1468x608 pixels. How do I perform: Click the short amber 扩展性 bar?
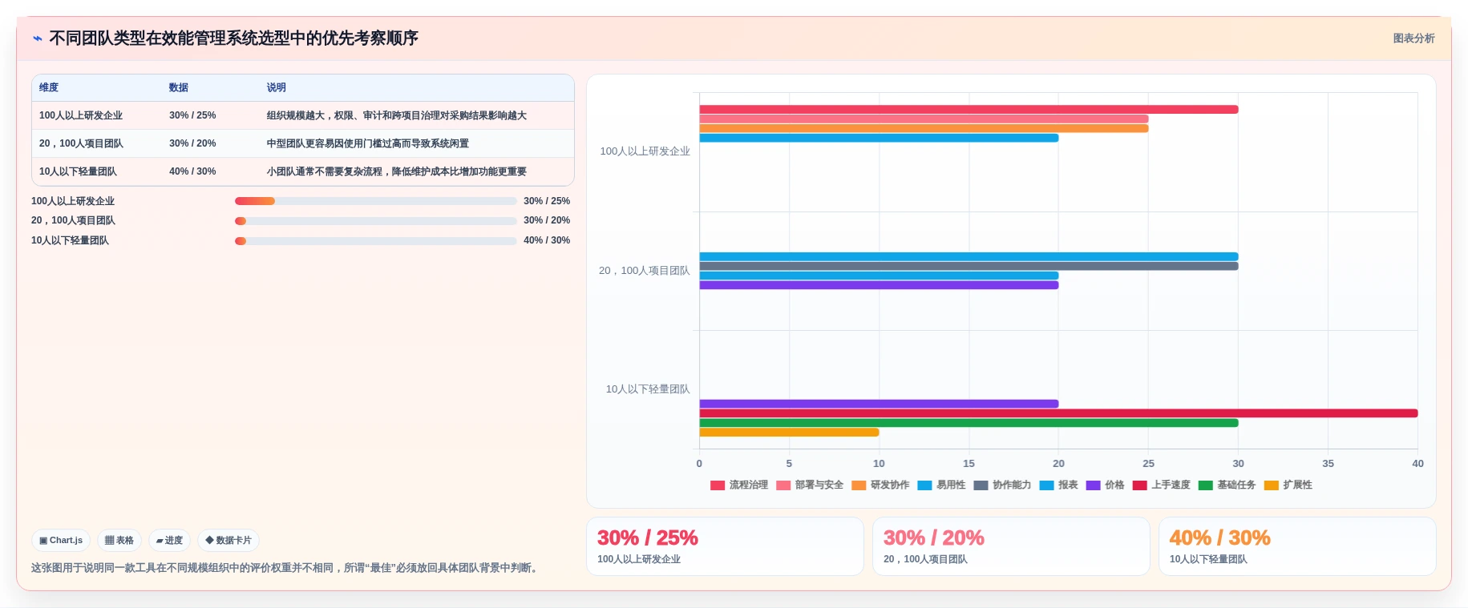coord(789,433)
